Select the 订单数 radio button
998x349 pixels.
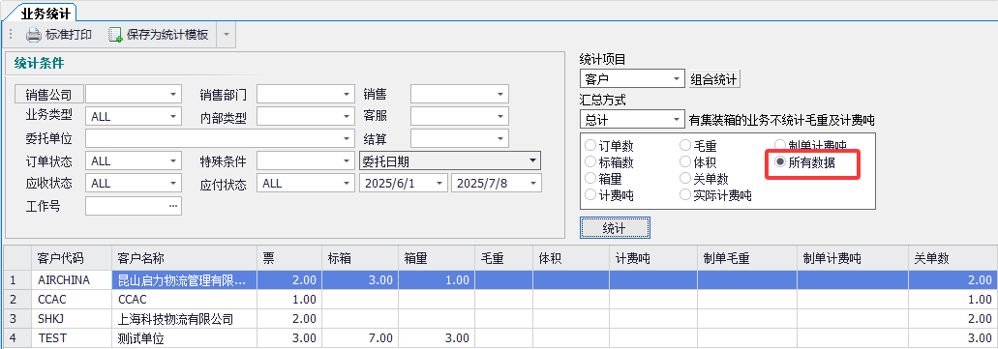coord(590,145)
